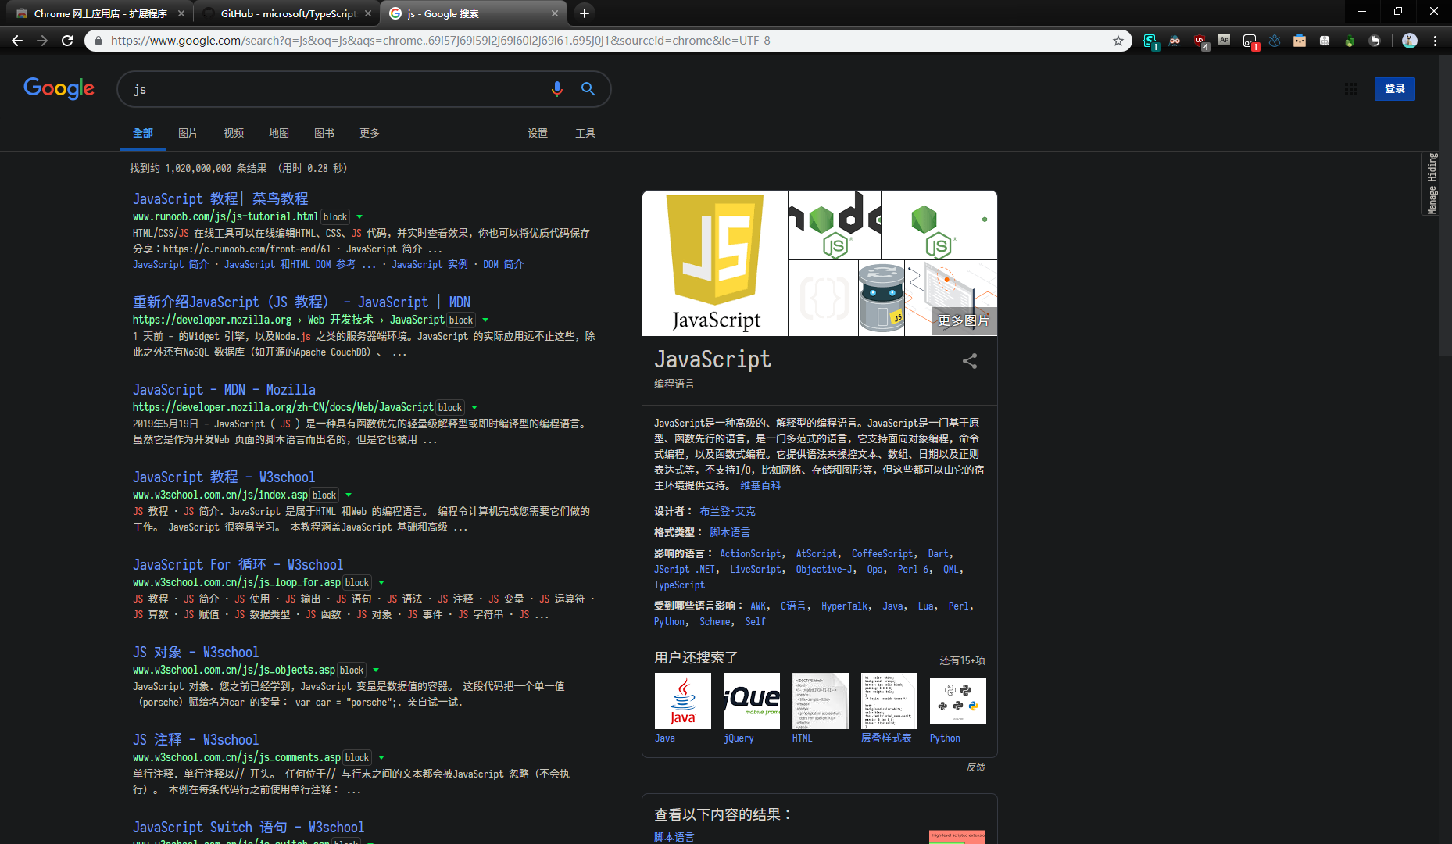Expand the arrow beside js_comments.asp URL

[x=381, y=757]
